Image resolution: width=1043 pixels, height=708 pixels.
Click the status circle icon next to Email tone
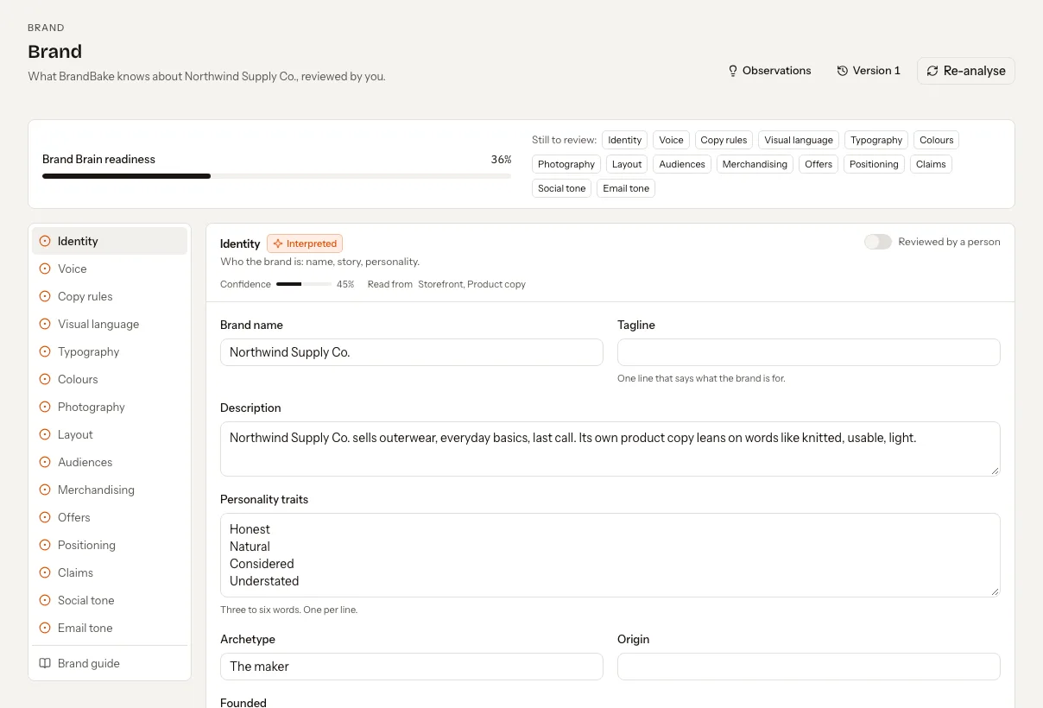[x=45, y=628]
